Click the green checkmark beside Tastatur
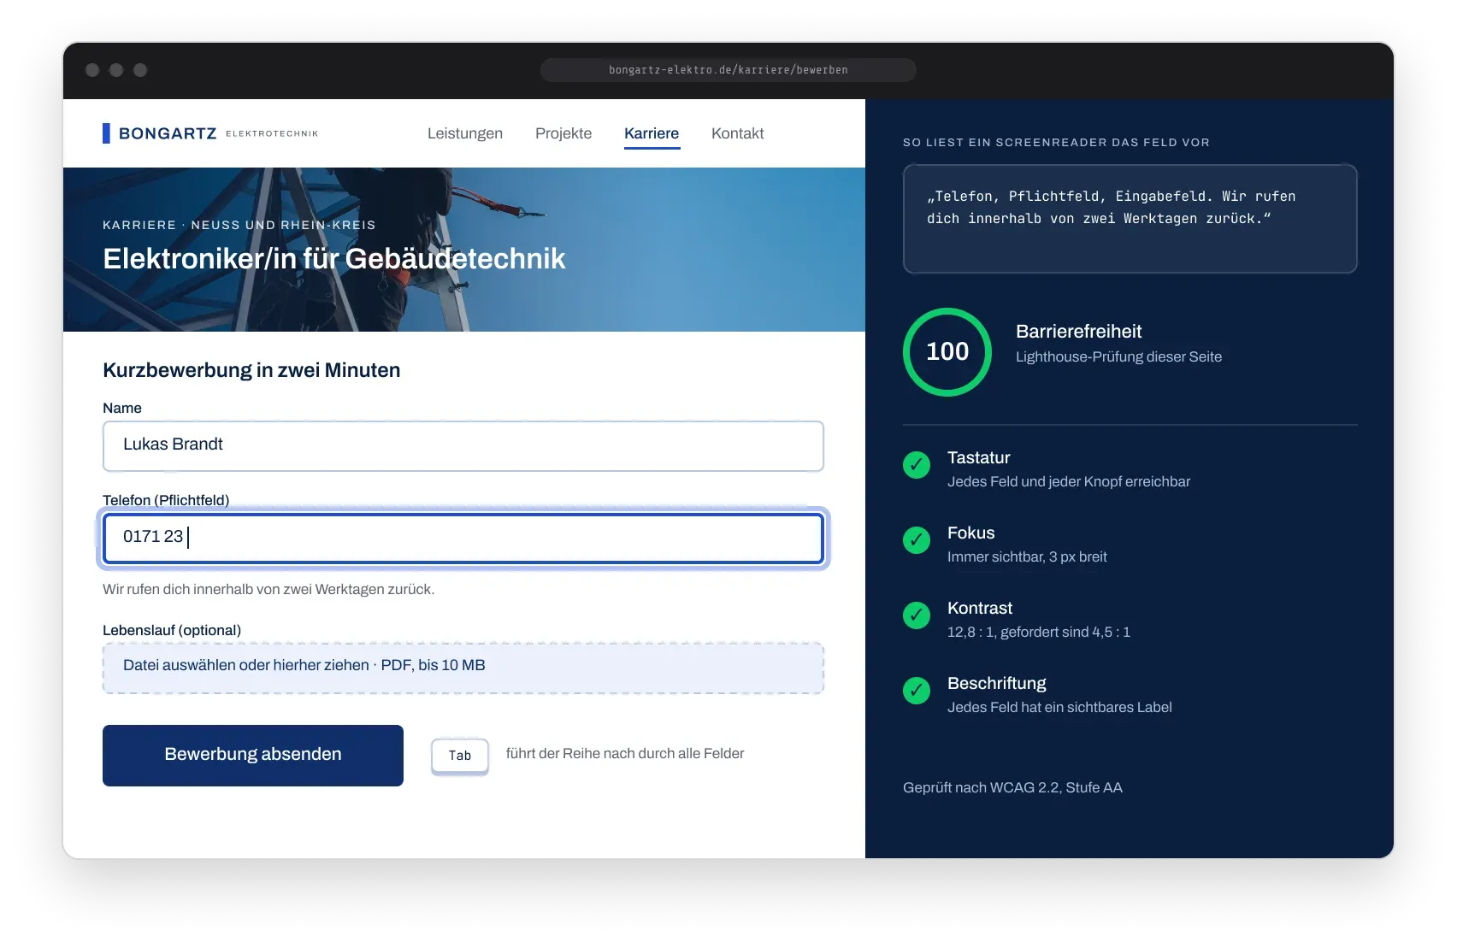Viewport: 1457px width, 942px height. tap(917, 465)
